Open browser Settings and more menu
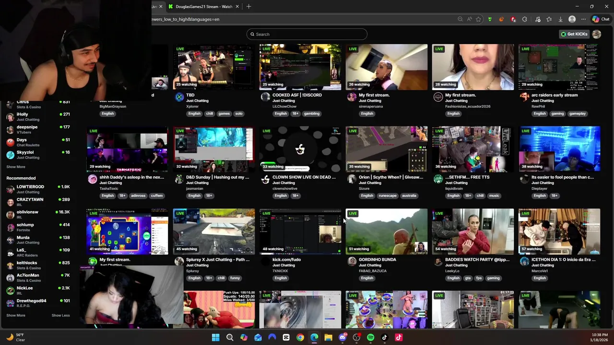 click(583, 19)
